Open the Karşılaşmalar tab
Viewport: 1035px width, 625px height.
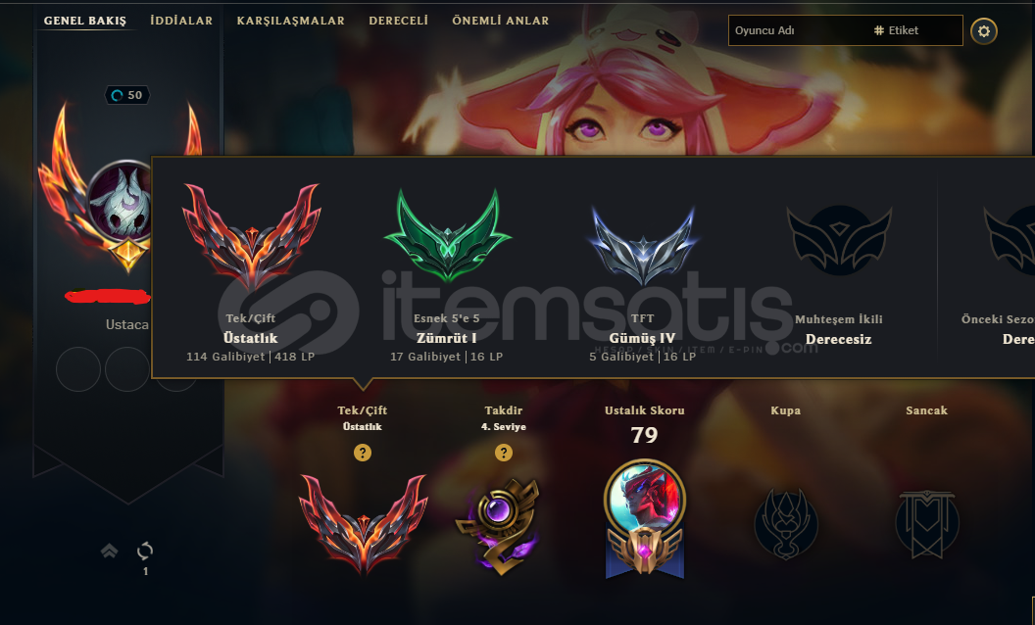click(290, 21)
